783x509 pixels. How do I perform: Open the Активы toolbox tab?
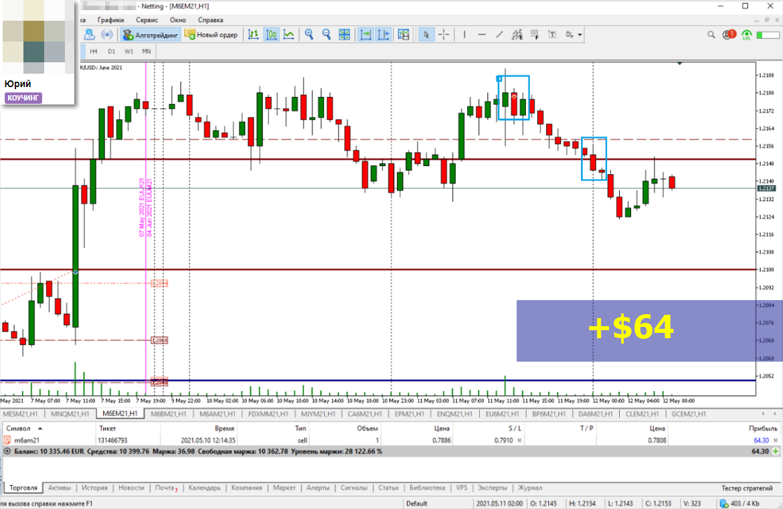[60, 488]
